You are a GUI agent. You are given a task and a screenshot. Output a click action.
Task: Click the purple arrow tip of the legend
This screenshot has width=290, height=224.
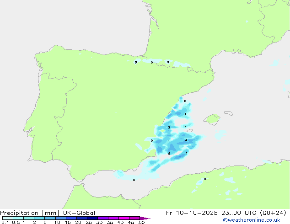145,218
